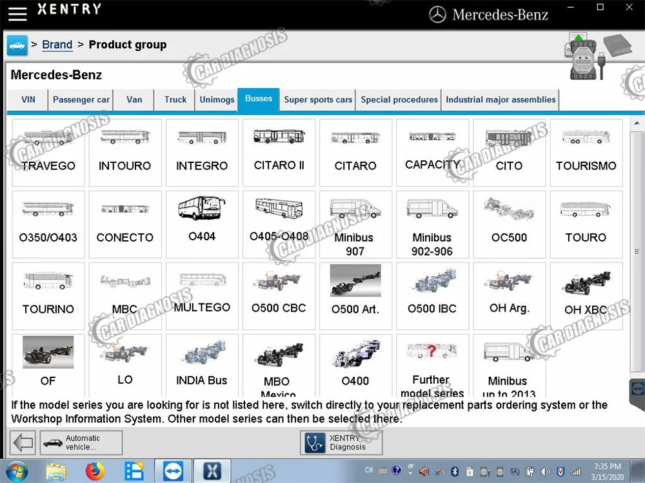Select the TRAVEGO bus model
645x483 pixels.
pos(48,153)
